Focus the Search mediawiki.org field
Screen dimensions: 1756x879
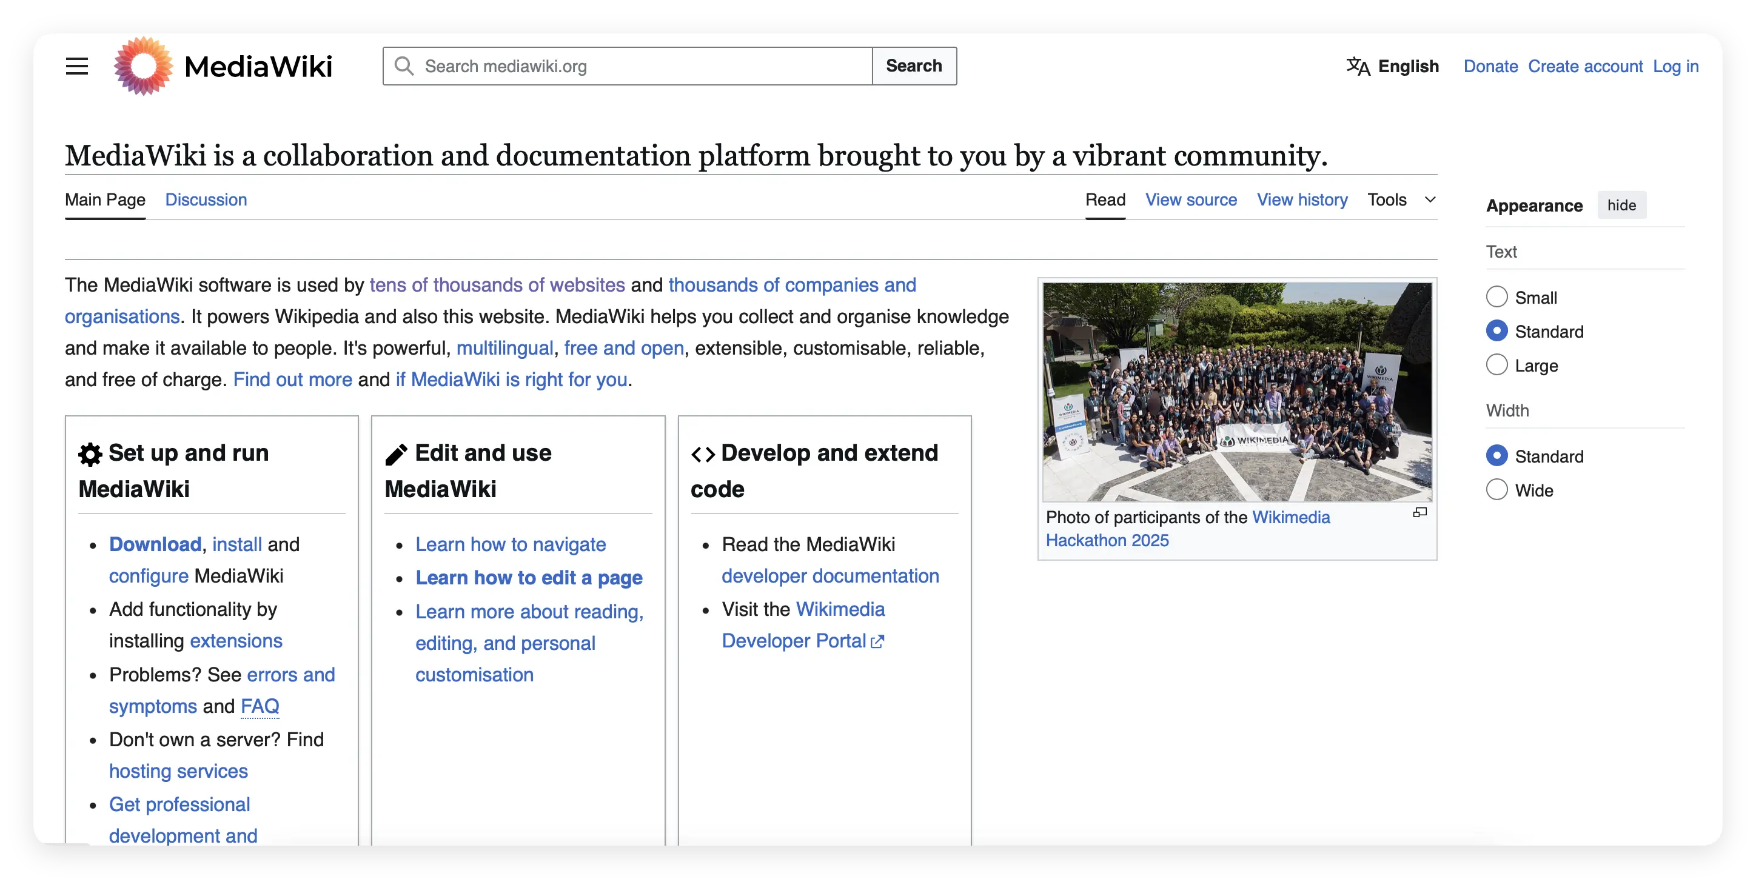[x=628, y=66]
